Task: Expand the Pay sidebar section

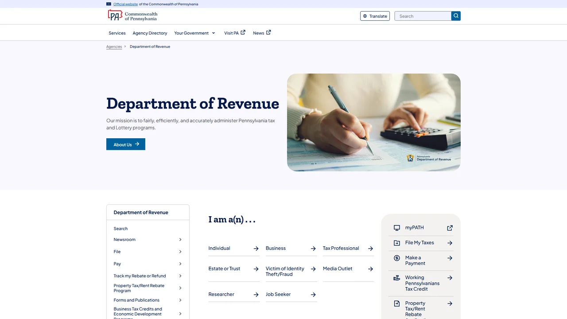Action: pyautogui.click(x=180, y=264)
